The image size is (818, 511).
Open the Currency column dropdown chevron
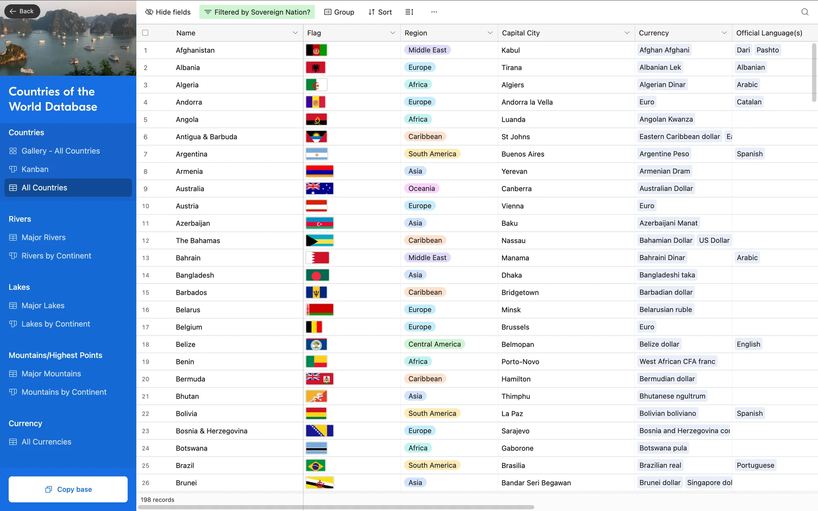click(724, 33)
